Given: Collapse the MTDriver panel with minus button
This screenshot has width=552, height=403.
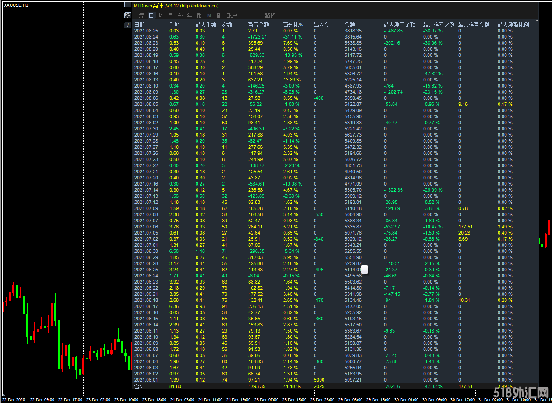Looking at the screenshot, I should [127, 5].
